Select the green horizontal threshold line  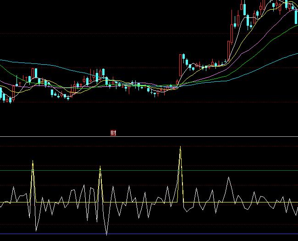(x=138, y=170)
